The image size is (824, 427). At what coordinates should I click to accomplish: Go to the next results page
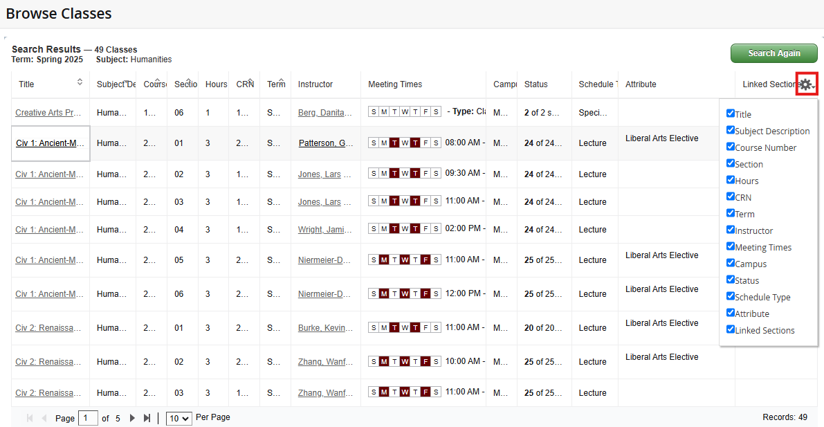click(x=132, y=418)
